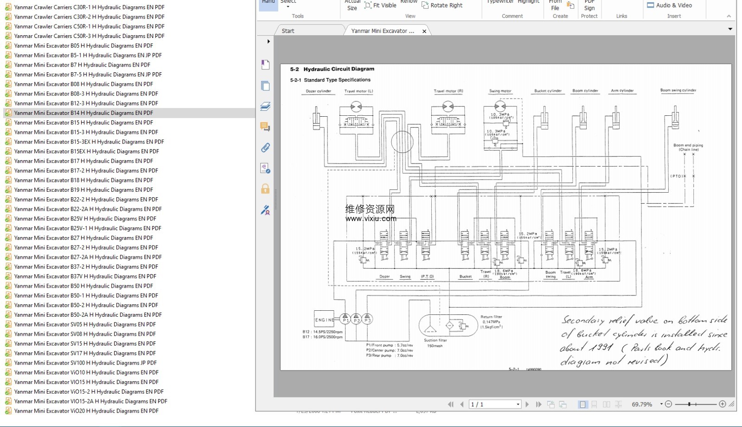
Task: Click the Rotate Right button
Action: 442,6
